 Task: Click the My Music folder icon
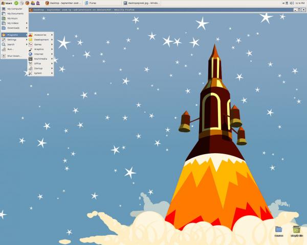[4, 18]
